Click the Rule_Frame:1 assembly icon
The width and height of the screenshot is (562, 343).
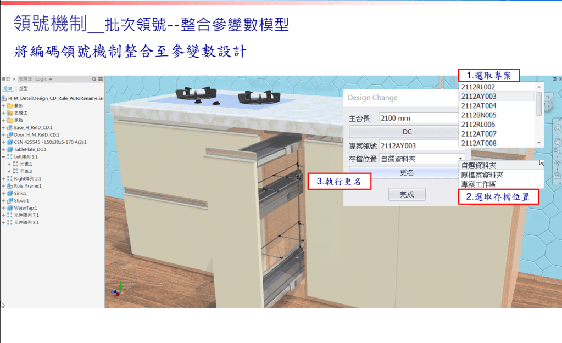point(10,186)
